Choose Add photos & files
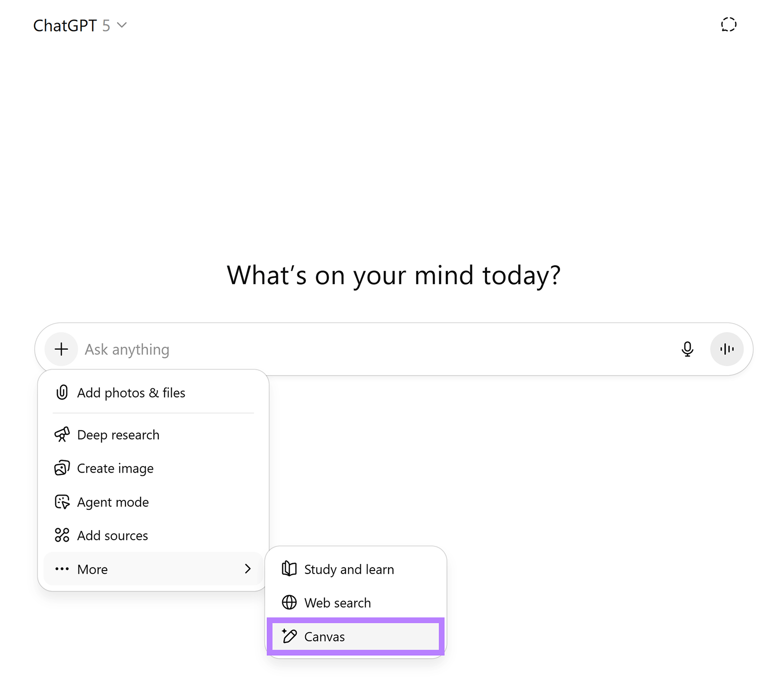 [131, 392]
